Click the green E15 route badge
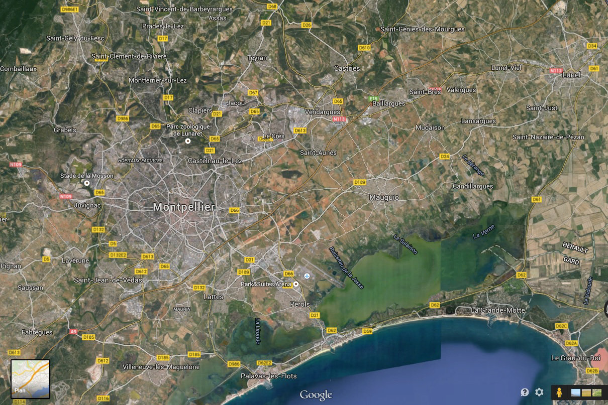 tap(373, 98)
